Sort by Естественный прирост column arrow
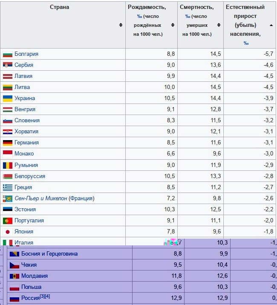Image resolution: width=277 pixels, height=305 pixels. tap(271, 25)
